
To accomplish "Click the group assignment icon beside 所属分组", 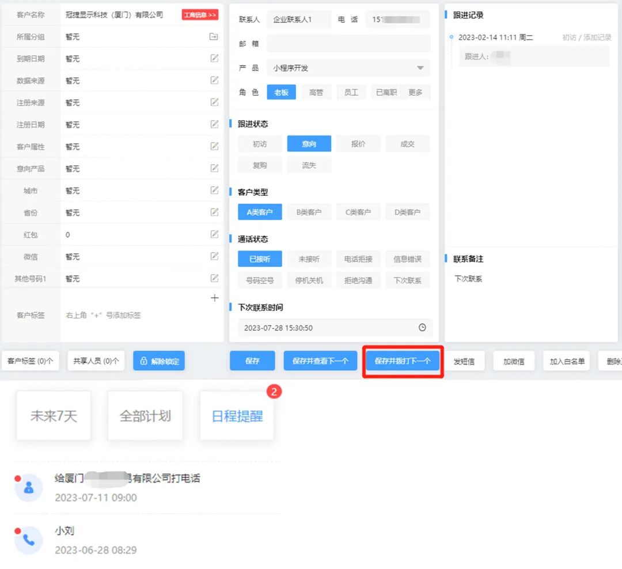I will point(214,36).
